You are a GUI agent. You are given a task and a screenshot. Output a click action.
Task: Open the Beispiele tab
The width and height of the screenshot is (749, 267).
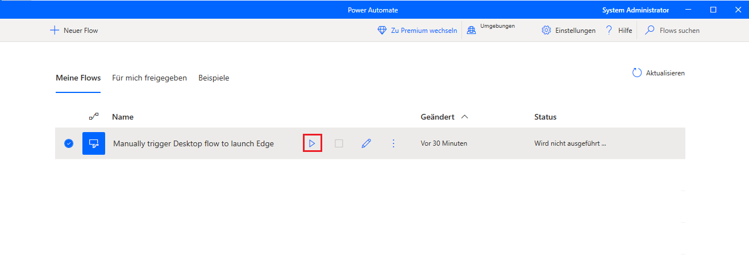pos(214,78)
